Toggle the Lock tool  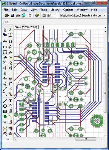click(5, 73)
